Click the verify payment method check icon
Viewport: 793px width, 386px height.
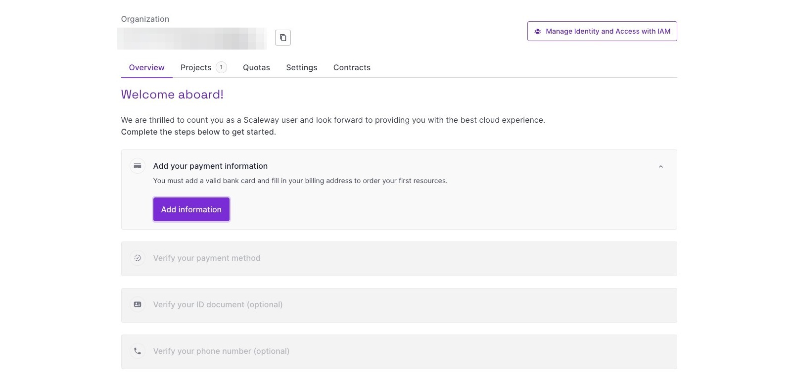point(138,258)
